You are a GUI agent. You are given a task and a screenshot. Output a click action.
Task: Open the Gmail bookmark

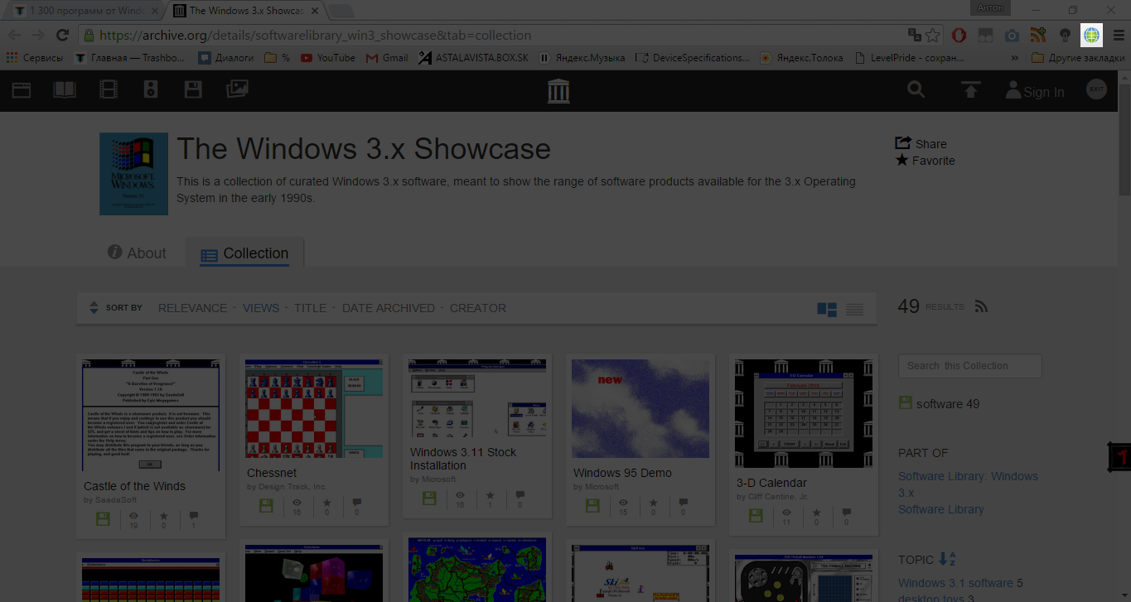[387, 58]
